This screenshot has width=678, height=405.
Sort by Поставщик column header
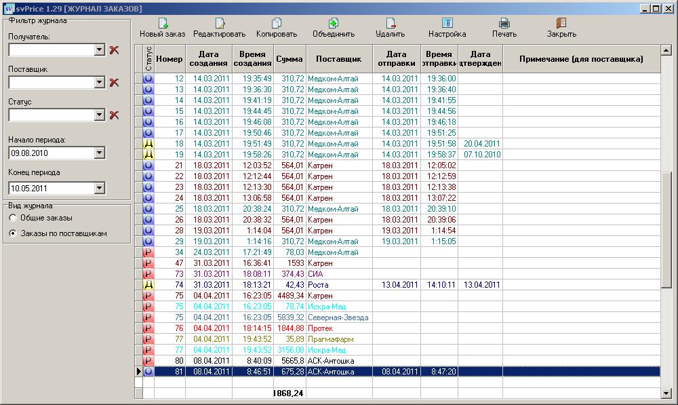coord(339,59)
